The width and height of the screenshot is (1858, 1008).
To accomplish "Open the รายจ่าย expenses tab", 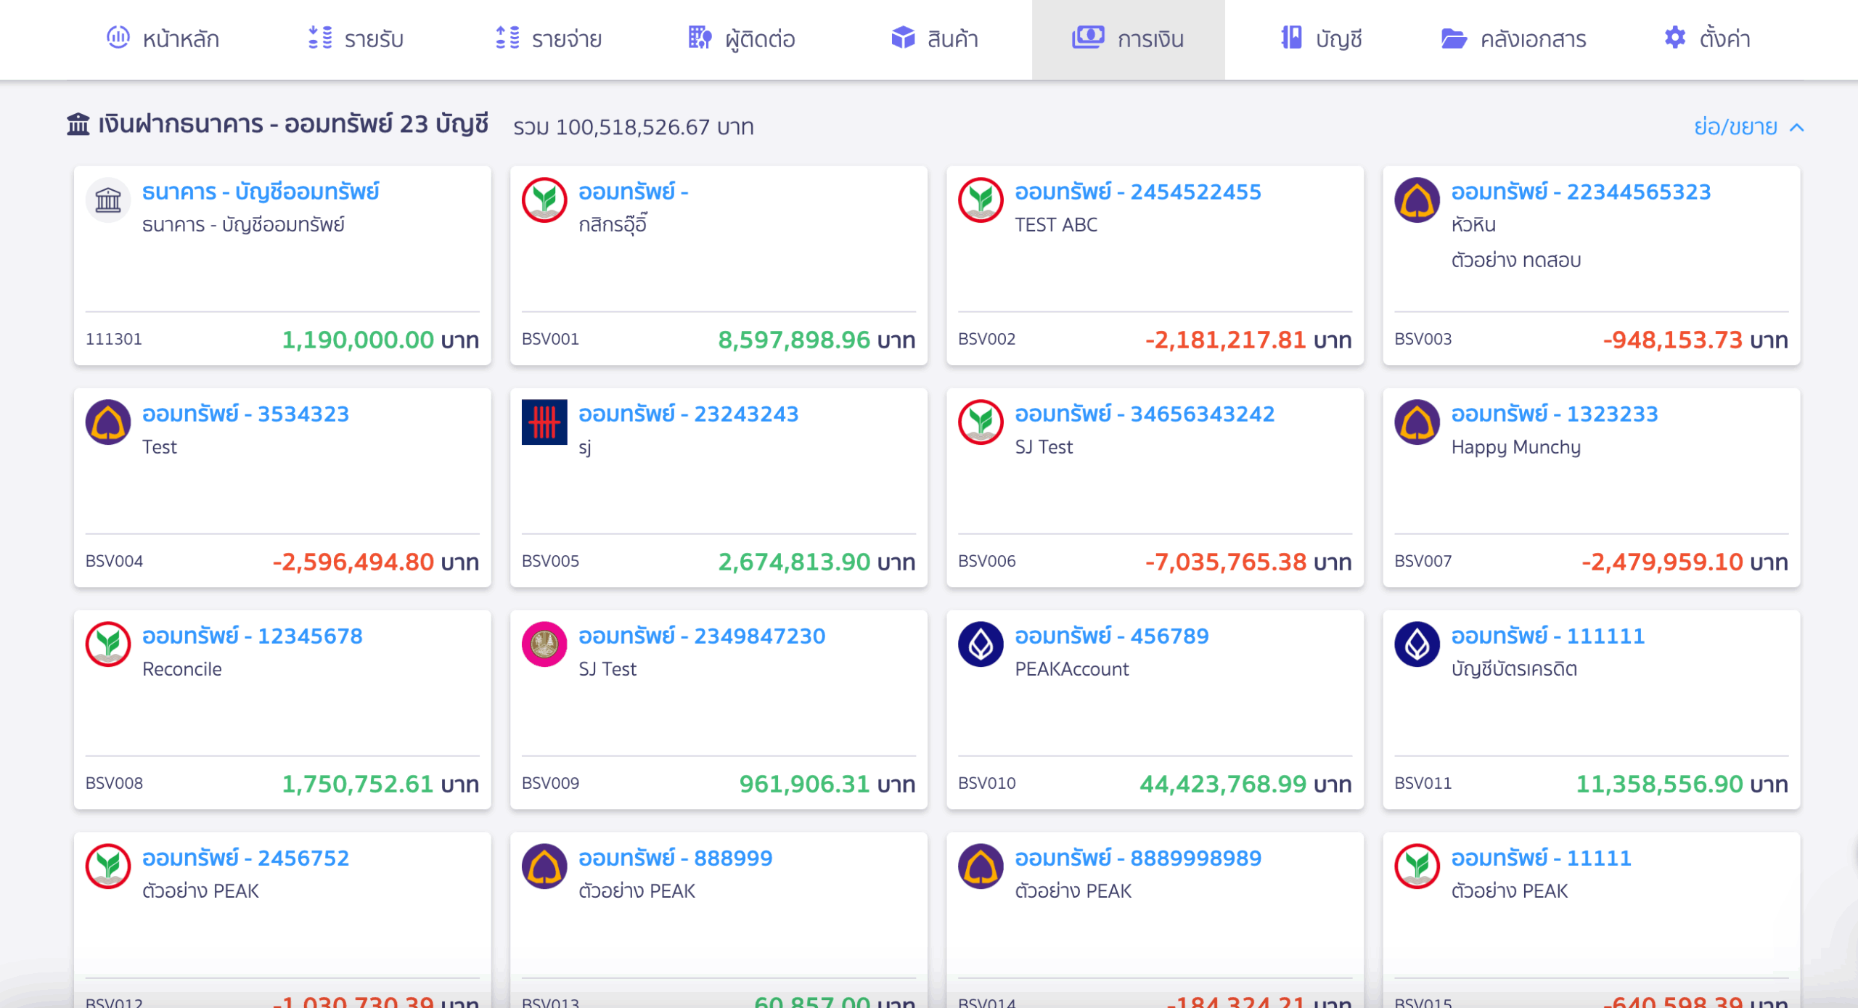I will (x=548, y=38).
